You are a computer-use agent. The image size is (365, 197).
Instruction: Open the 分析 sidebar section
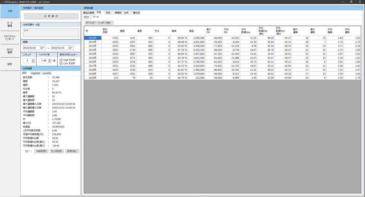10,11
